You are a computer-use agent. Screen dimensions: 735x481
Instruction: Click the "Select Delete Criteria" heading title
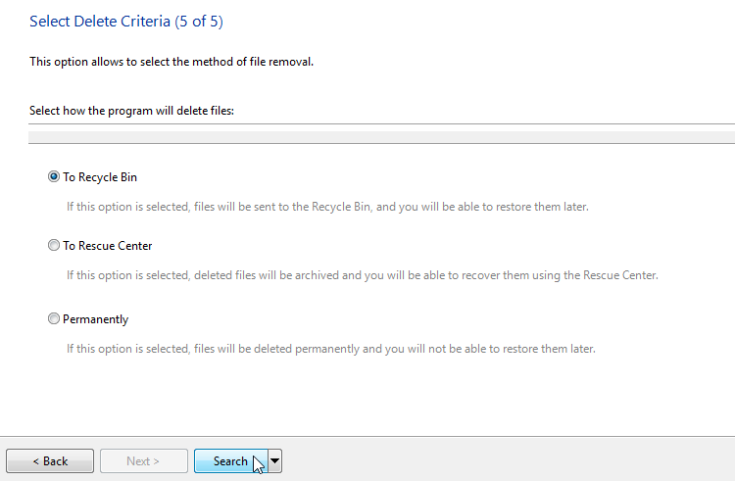[100, 22]
